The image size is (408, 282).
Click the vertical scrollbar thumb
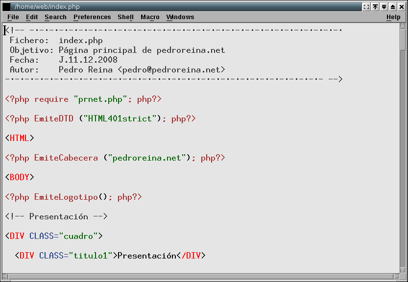403,40
